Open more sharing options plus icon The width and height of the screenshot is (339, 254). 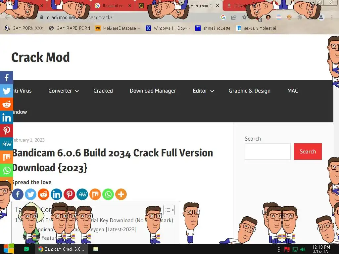121,194
